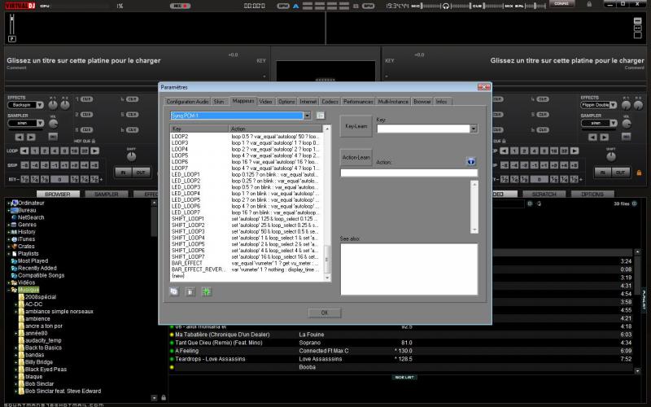Click the headphone icon in the top bar

(x=445, y=6)
